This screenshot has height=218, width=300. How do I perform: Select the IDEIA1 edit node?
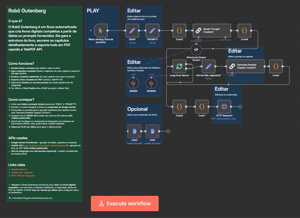pos(132,30)
